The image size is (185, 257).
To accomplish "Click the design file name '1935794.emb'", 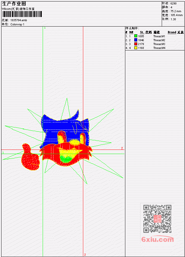I will 19,20.
